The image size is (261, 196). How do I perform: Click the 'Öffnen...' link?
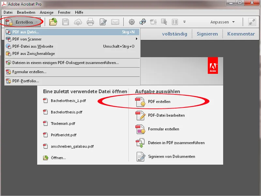point(58,158)
